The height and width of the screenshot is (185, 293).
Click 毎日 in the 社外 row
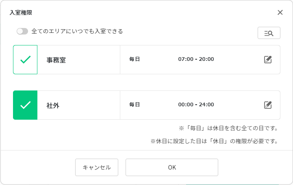(x=135, y=105)
